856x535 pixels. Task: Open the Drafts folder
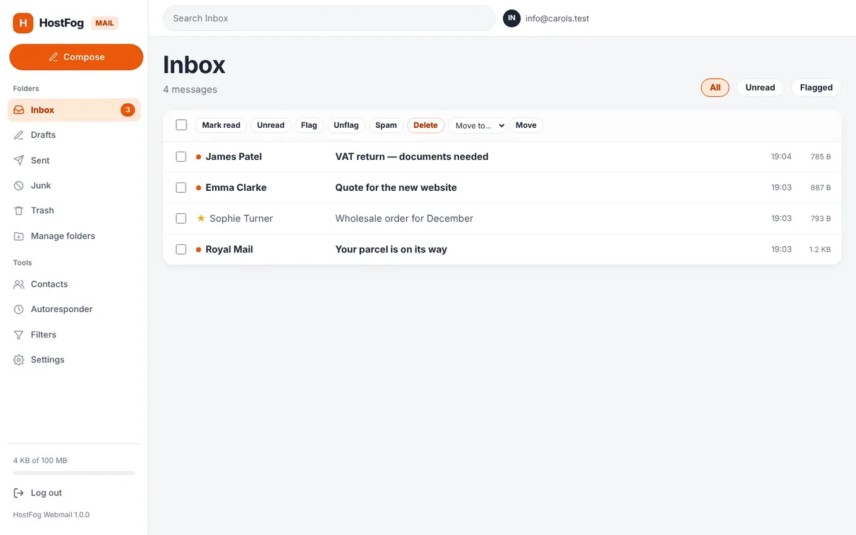pyautogui.click(x=74, y=135)
